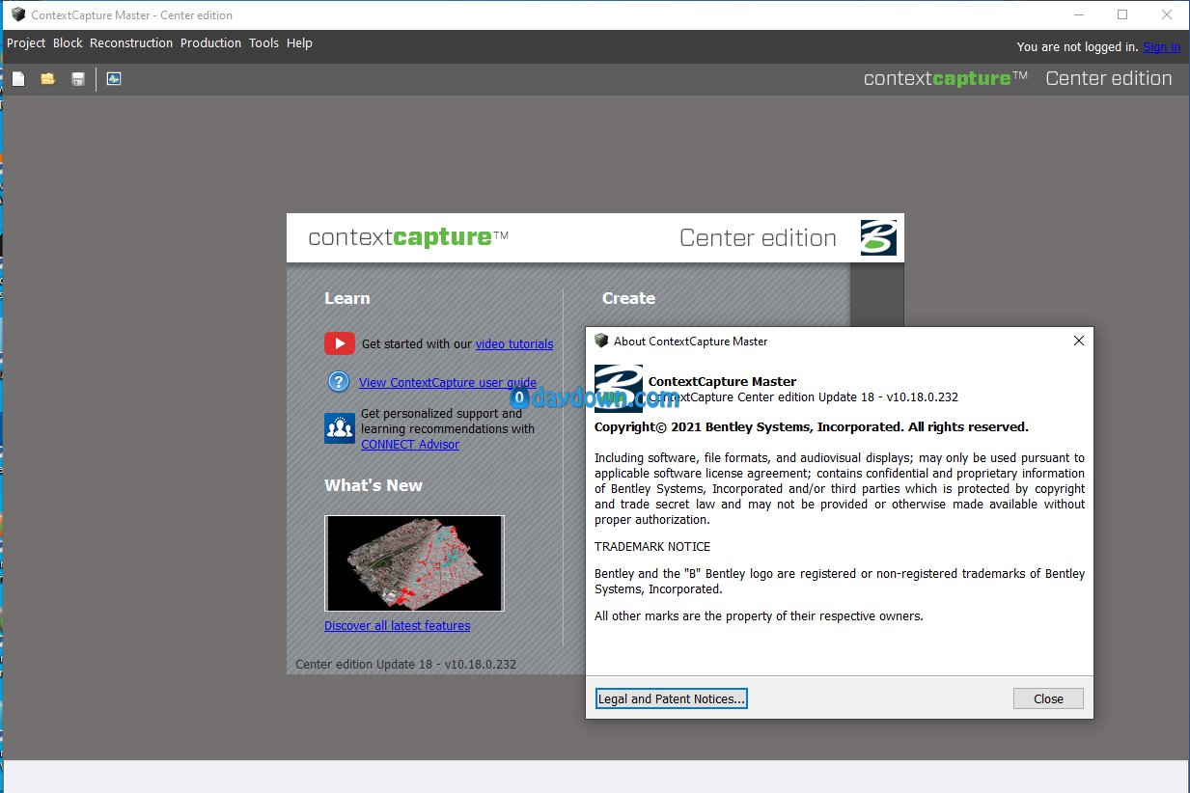1190x793 pixels.
Task: Click the "Learn" heading
Action: 347,299
